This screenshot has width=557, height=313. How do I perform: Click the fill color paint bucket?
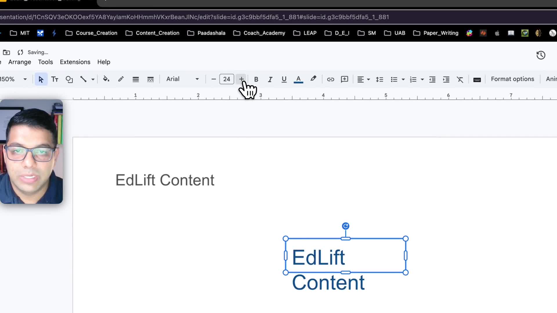(x=106, y=79)
